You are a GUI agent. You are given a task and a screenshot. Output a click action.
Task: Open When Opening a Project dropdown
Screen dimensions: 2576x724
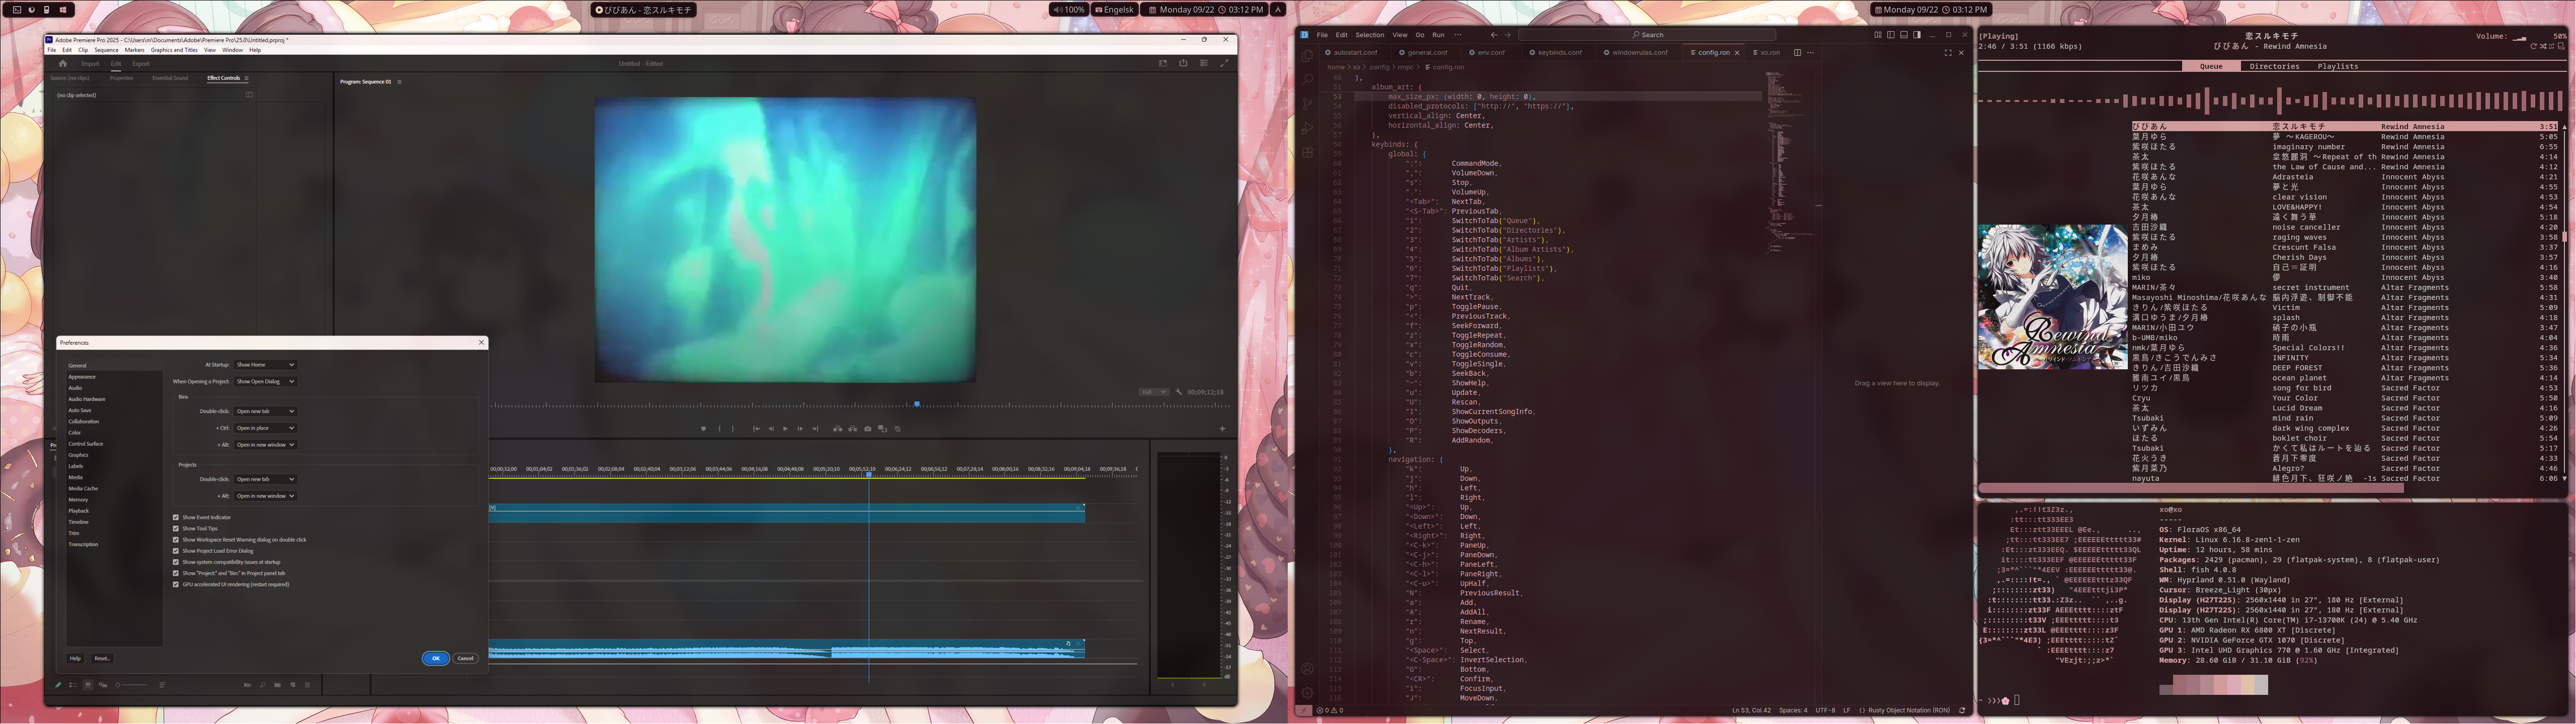pos(265,381)
